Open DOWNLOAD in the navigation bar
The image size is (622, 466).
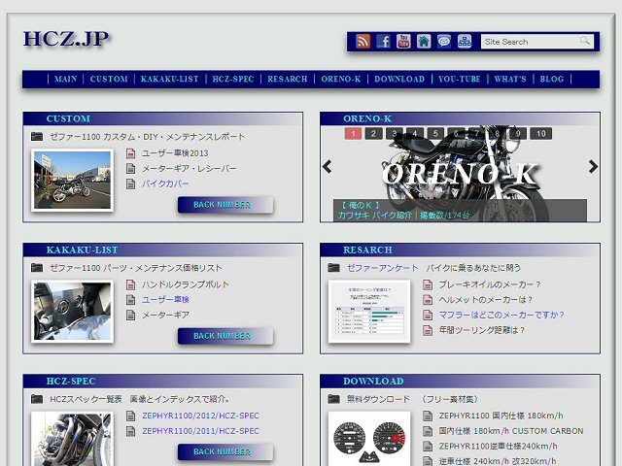(399, 79)
